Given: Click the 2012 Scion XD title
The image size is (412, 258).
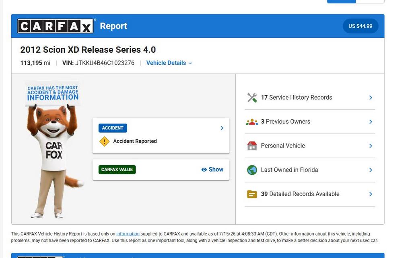Looking at the screenshot, I should (88, 49).
